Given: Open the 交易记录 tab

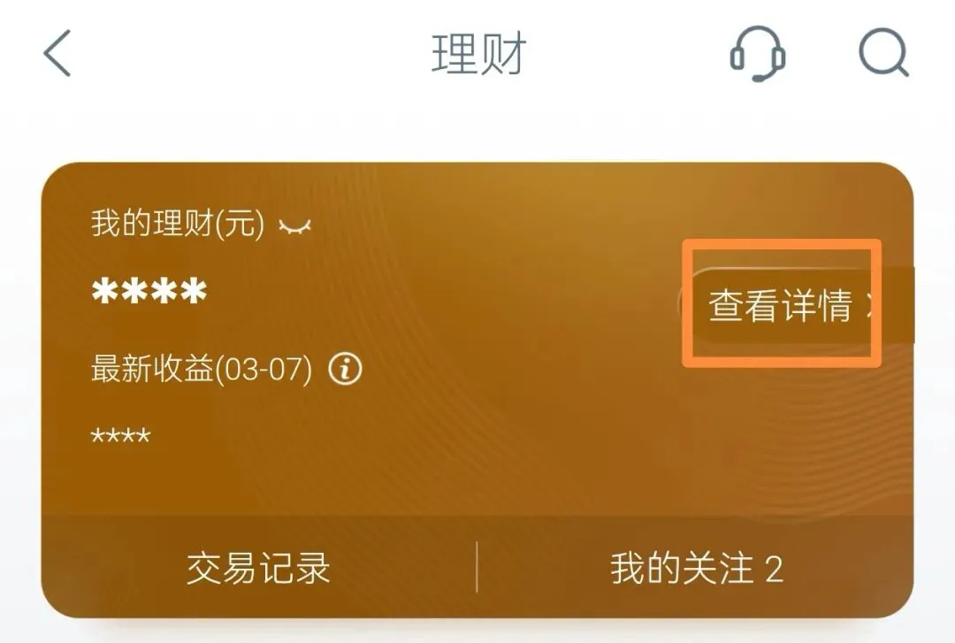Looking at the screenshot, I should tap(258, 568).
